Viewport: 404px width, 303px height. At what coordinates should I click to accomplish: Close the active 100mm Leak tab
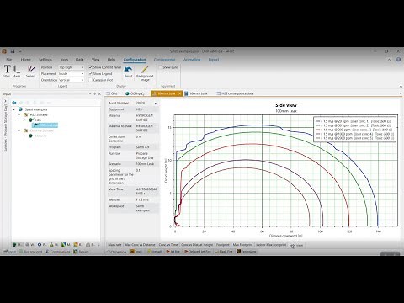[x=180, y=93]
